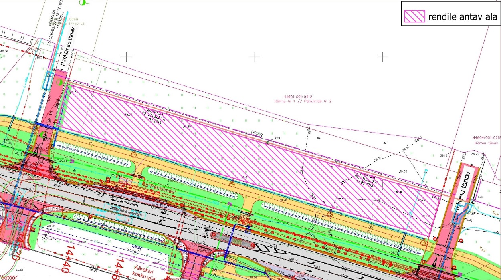Image resolution: width=501 pixels, height=280 pixels.
Task: Click the rightmost black crosshair grid marker
Action: coord(383,57)
